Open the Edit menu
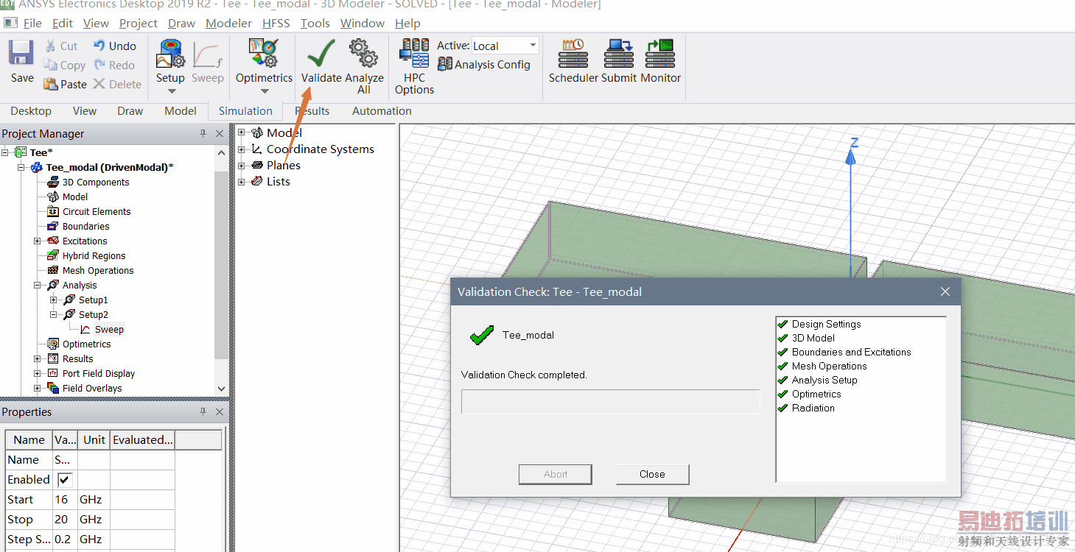Image resolution: width=1075 pixels, height=552 pixels. pos(63,24)
